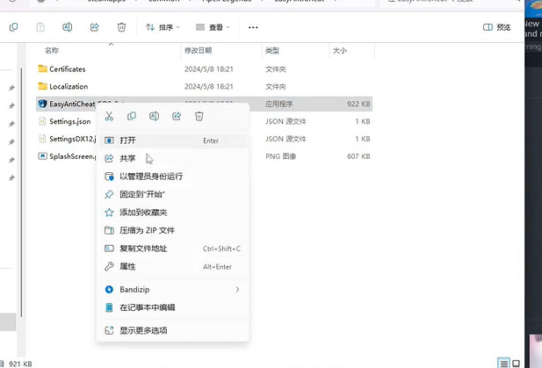Viewport: 542px width, 368px height.
Task: Choose 打开 from the context menu
Action: 172,141
